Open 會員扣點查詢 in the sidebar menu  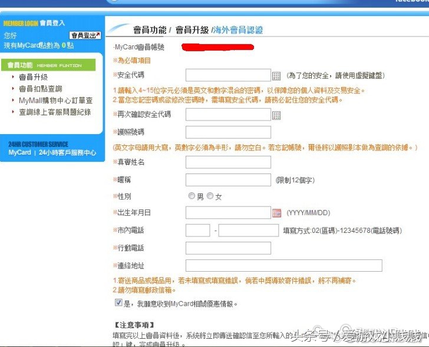coord(41,89)
